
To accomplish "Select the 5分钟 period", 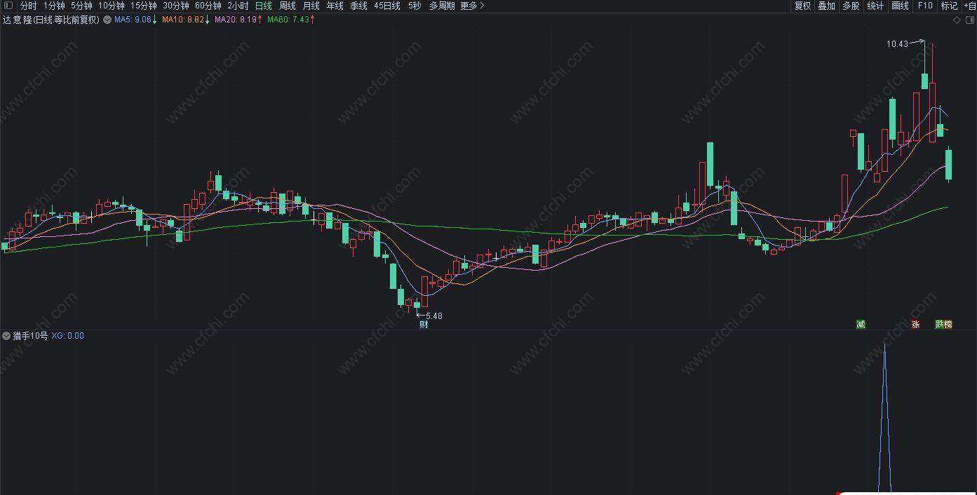I will coord(81,6).
